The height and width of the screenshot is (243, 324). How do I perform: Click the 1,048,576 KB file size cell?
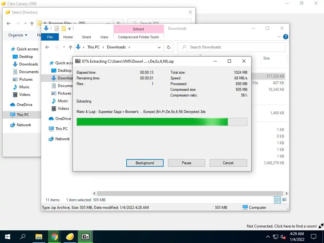[x=274, y=163]
